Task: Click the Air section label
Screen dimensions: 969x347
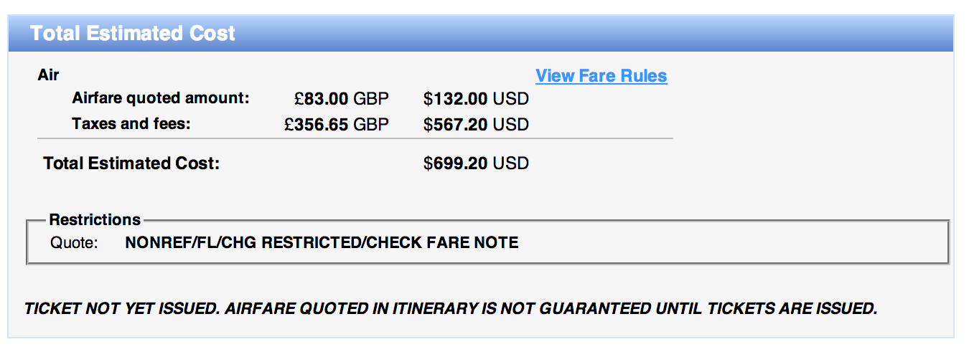Action: tap(48, 75)
